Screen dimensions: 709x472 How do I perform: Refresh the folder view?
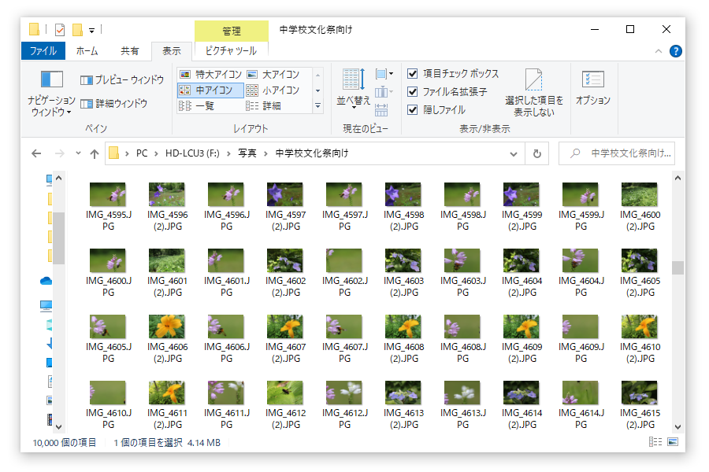point(537,153)
